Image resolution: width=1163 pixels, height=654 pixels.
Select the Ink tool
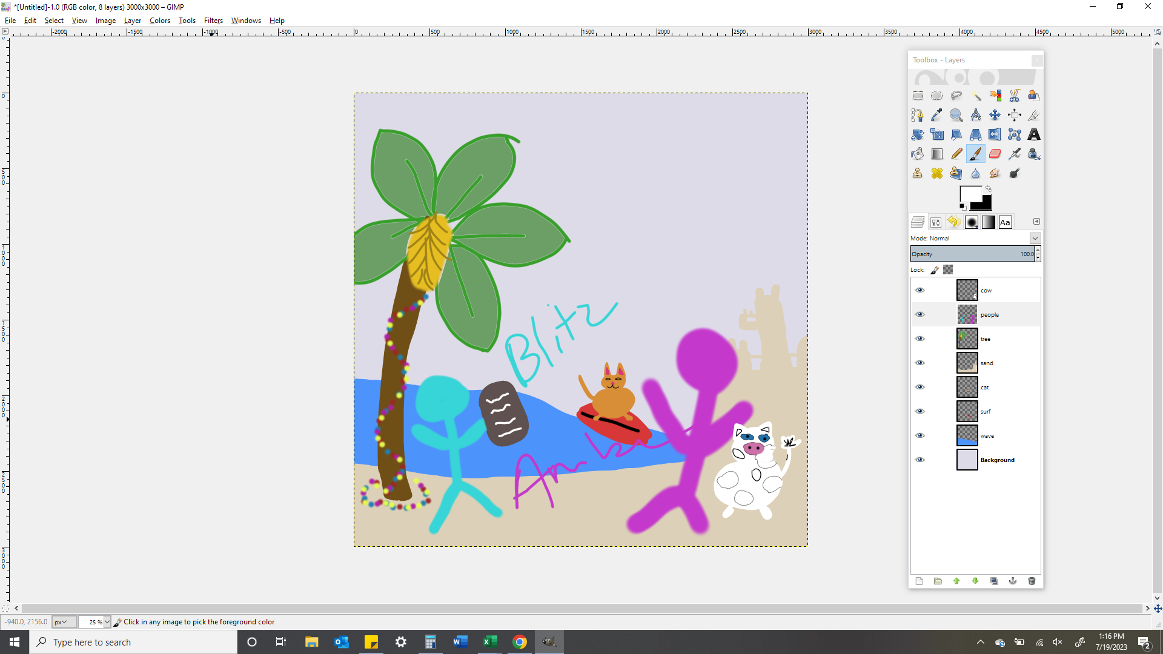(x=1034, y=154)
